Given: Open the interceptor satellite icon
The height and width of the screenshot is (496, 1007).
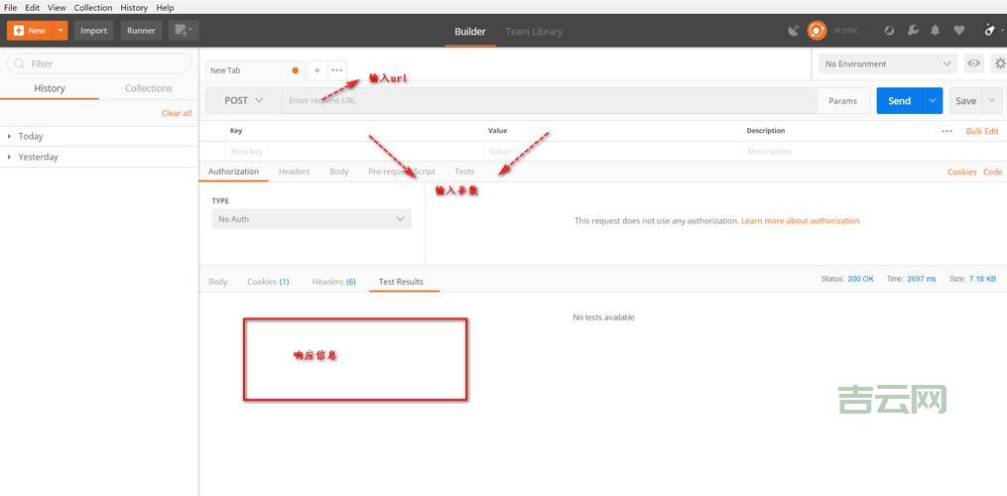Looking at the screenshot, I should click(793, 31).
